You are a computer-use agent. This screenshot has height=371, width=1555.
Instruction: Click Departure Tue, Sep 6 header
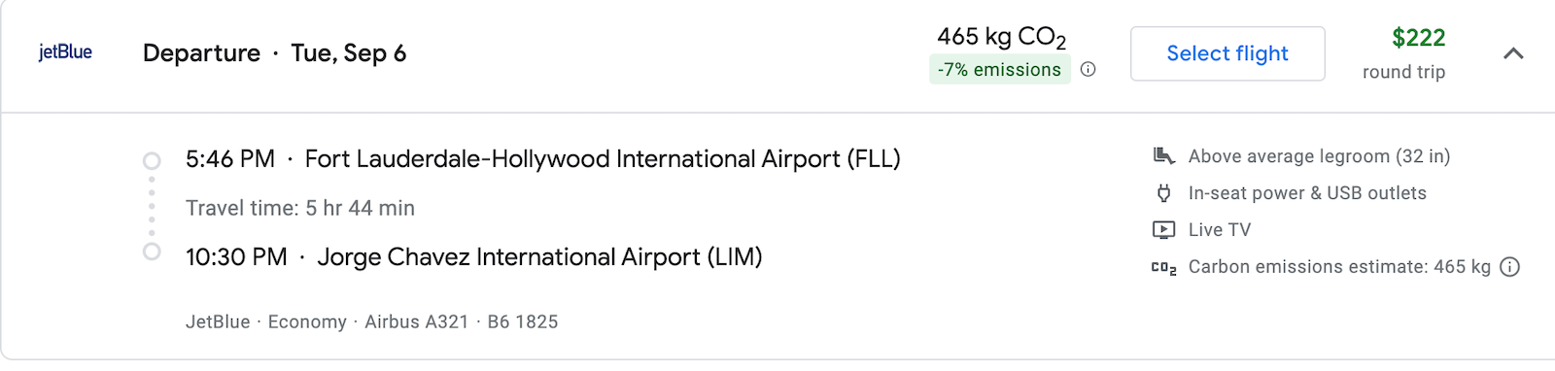click(274, 52)
